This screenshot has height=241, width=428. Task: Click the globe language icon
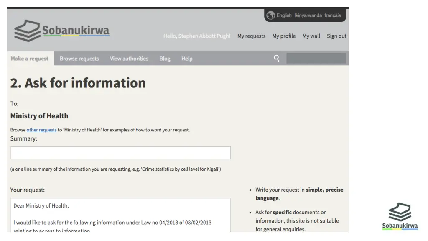tap(270, 15)
